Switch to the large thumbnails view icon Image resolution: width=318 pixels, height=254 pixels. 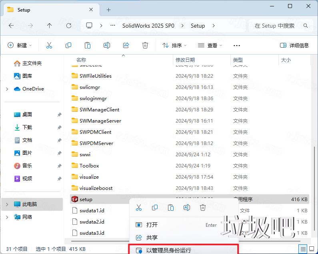(x=312, y=249)
